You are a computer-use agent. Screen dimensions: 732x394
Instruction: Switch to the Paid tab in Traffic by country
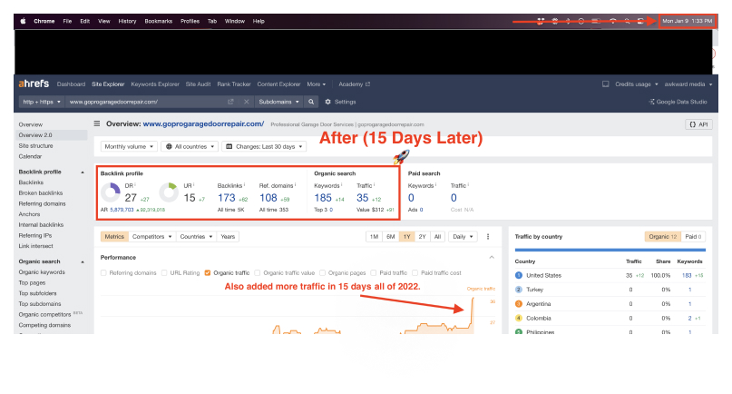pos(695,236)
